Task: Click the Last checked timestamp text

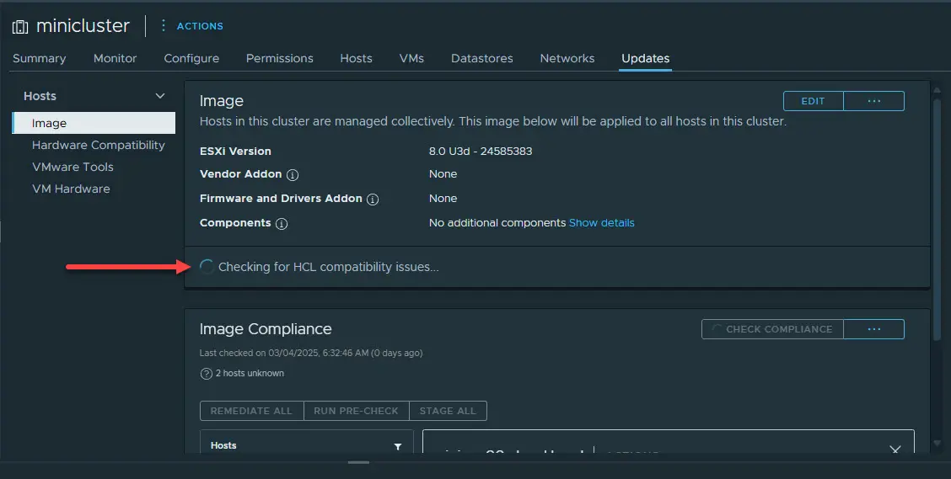Action: coord(311,353)
